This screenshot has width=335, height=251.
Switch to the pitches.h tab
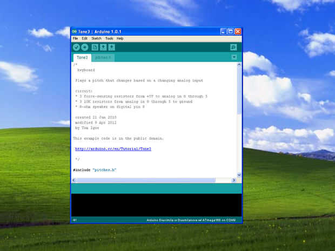click(x=103, y=58)
